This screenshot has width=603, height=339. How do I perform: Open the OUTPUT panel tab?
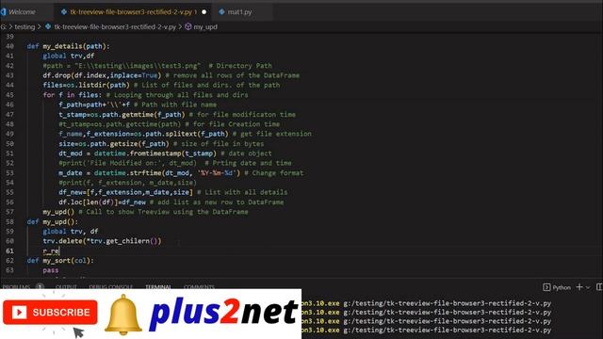(66, 286)
